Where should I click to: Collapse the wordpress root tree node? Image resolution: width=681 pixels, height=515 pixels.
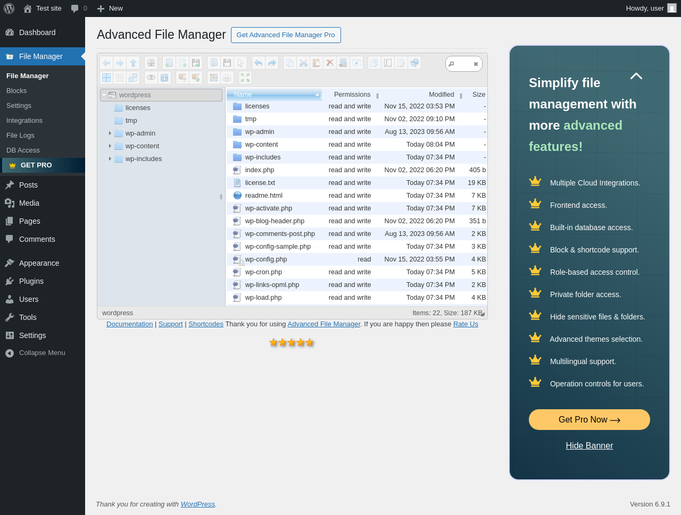pyautogui.click(x=104, y=95)
